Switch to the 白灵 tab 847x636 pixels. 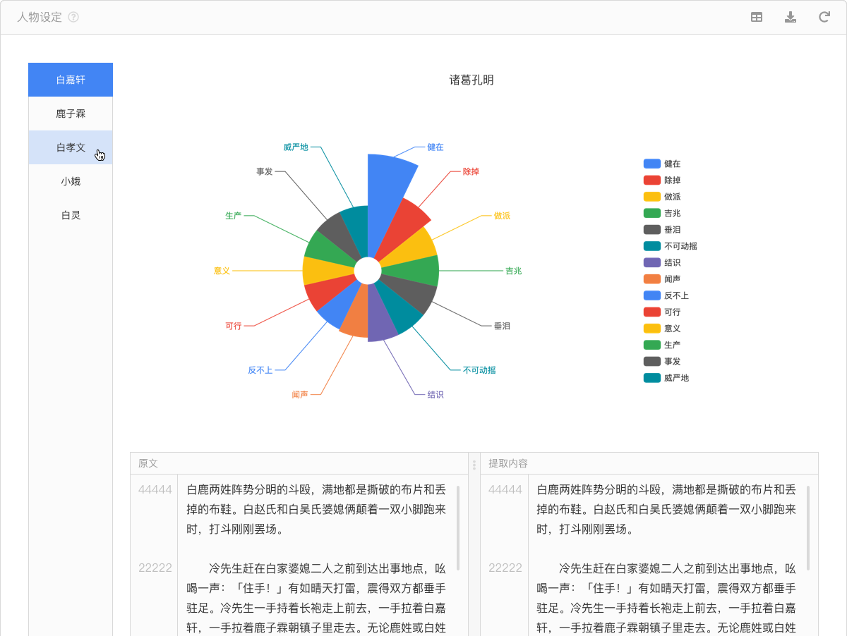point(71,215)
